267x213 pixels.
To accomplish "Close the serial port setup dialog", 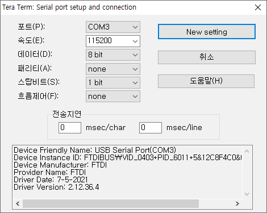I will [x=258, y=7].
